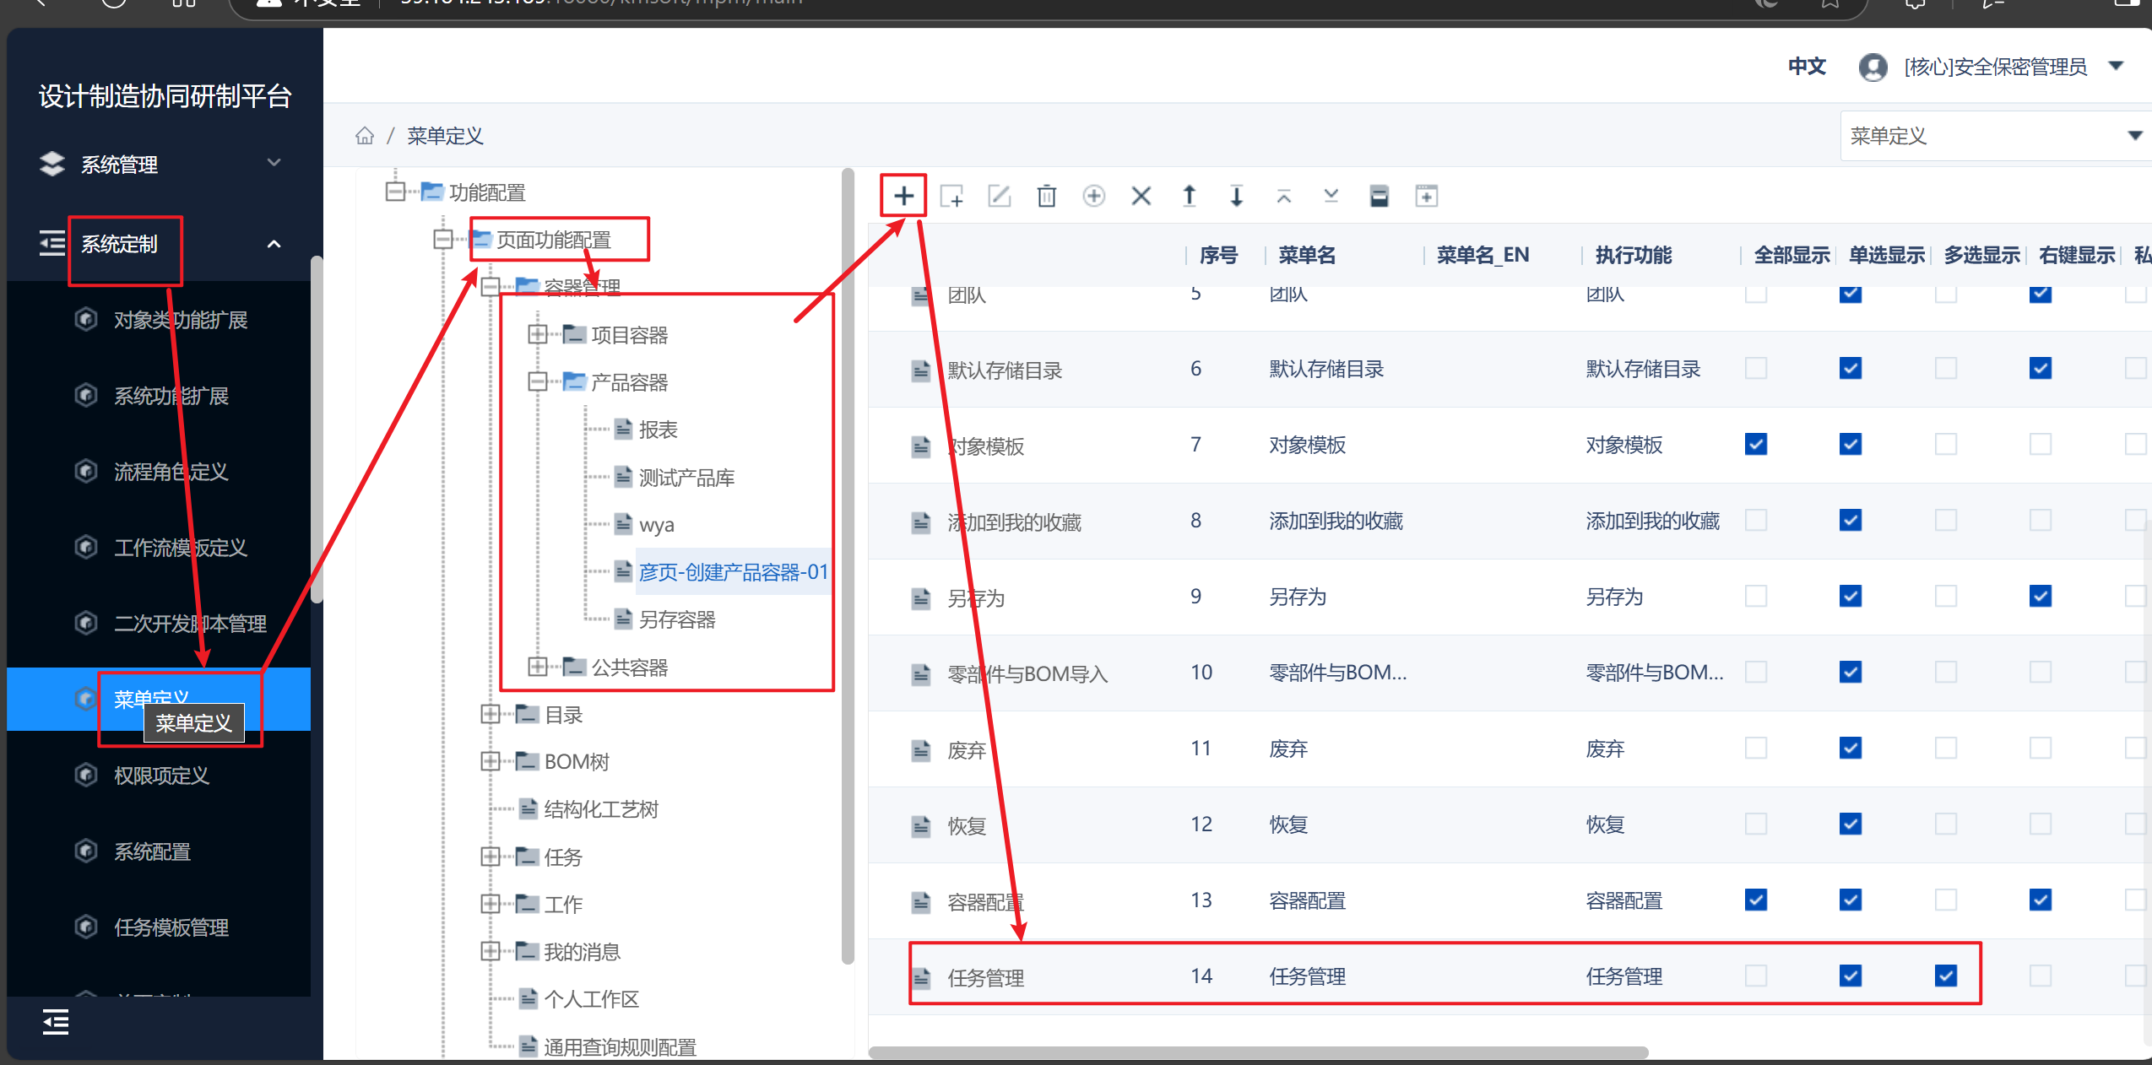2152x1065 pixels.
Task: Click the edit pencil toolbar icon
Action: click(x=1000, y=196)
